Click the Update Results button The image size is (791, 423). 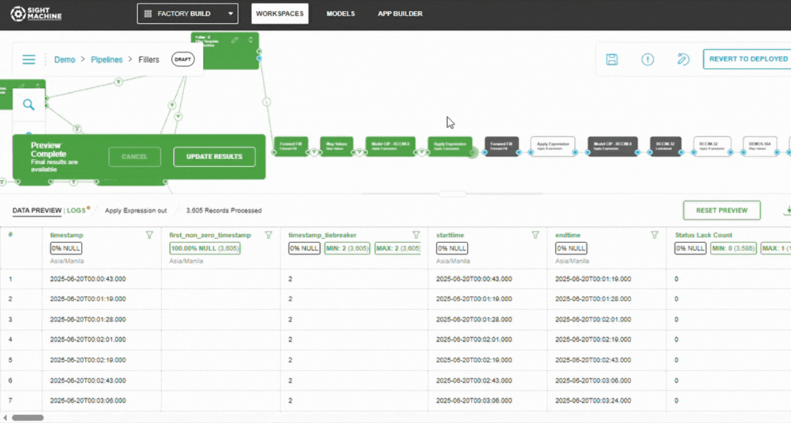[x=214, y=156]
